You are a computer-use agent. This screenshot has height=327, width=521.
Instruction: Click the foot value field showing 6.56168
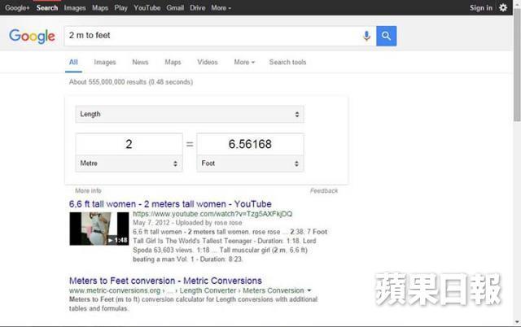[x=250, y=144]
